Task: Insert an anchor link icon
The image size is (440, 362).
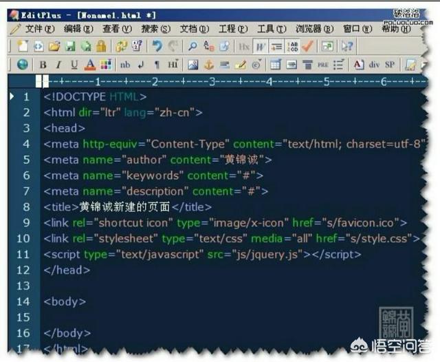Action: (209, 65)
